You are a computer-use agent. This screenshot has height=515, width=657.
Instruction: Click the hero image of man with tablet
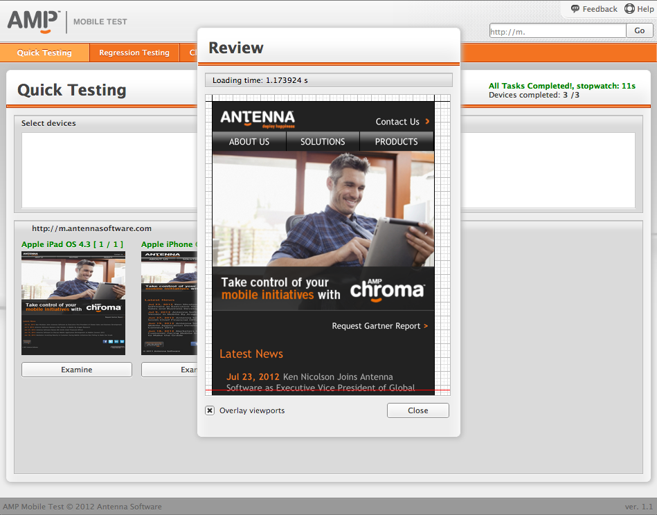tap(323, 208)
